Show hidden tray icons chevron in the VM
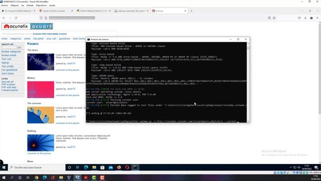Screen dimensions: 321x181 coord(291,167)
